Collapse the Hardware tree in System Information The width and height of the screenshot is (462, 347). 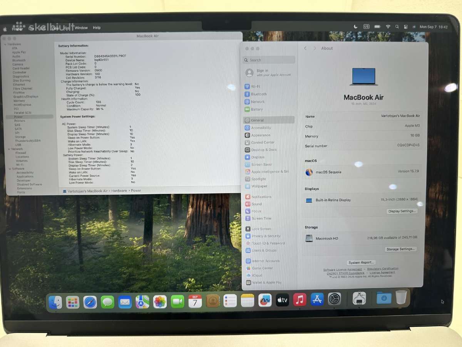(x=5, y=44)
